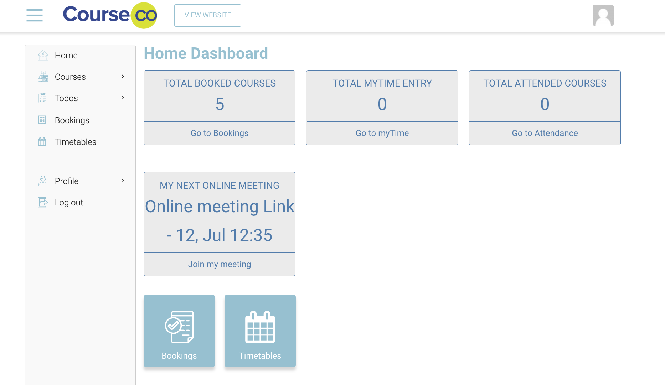The width and height of the screenshot is (665, 385).
Task: Click the Timetables calendar icon in sidebar
Action: pos(42,142)
